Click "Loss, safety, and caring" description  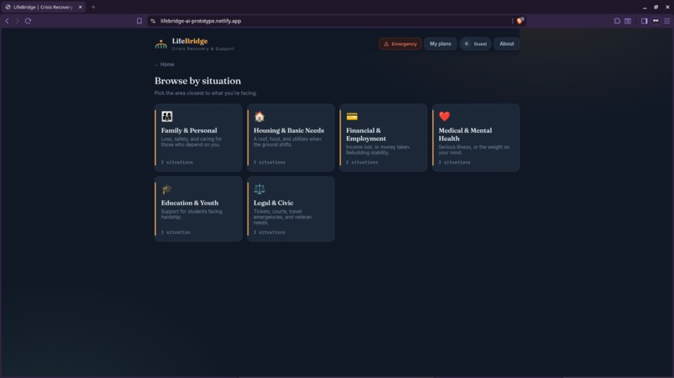coord(191,142)
